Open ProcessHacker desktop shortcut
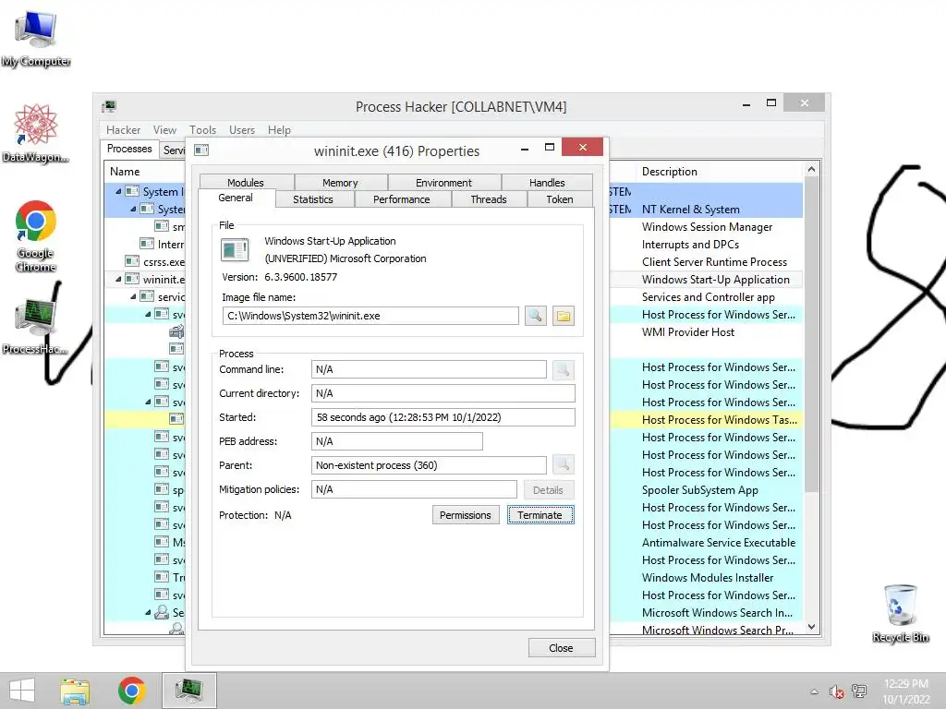The height and width of the screenshot is (709, 946). 36,326
